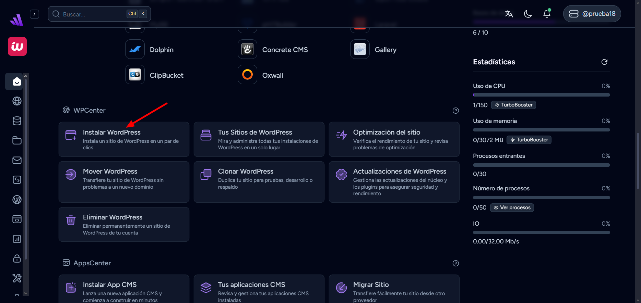Click TurboBooster next to 0/3072 MB
641x303 pixels.
pos(529,140)
